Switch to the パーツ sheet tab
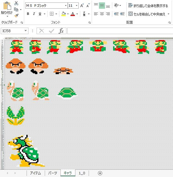 click(x=53, y=173)
